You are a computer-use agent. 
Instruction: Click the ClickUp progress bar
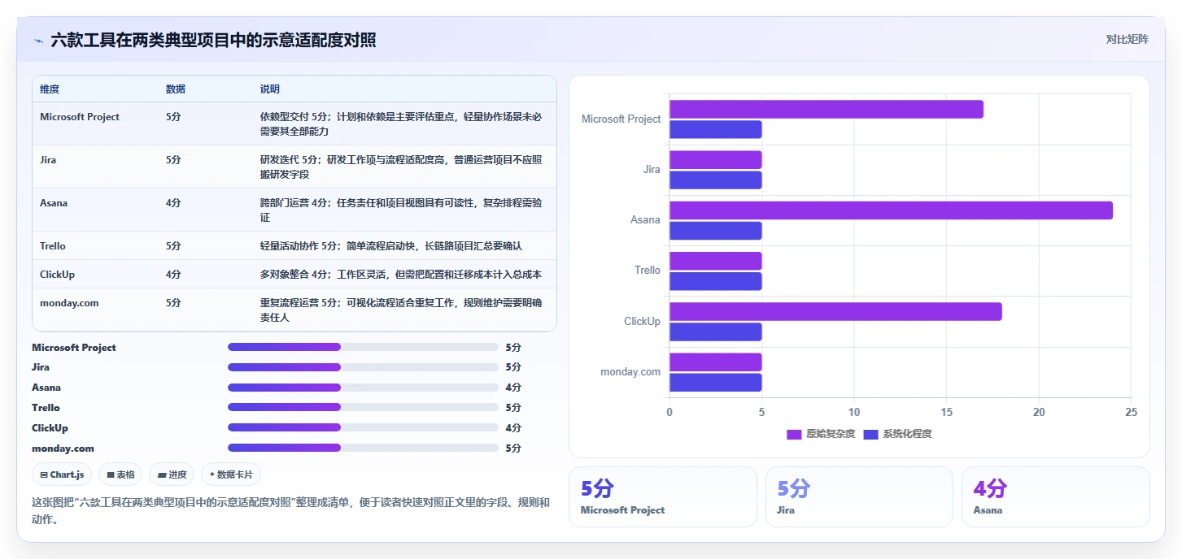click(363, 427)
